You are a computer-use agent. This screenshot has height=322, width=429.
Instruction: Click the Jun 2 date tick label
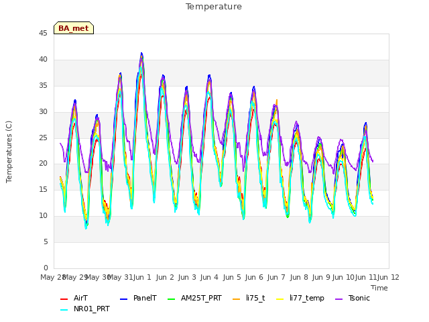click(165, 277)
